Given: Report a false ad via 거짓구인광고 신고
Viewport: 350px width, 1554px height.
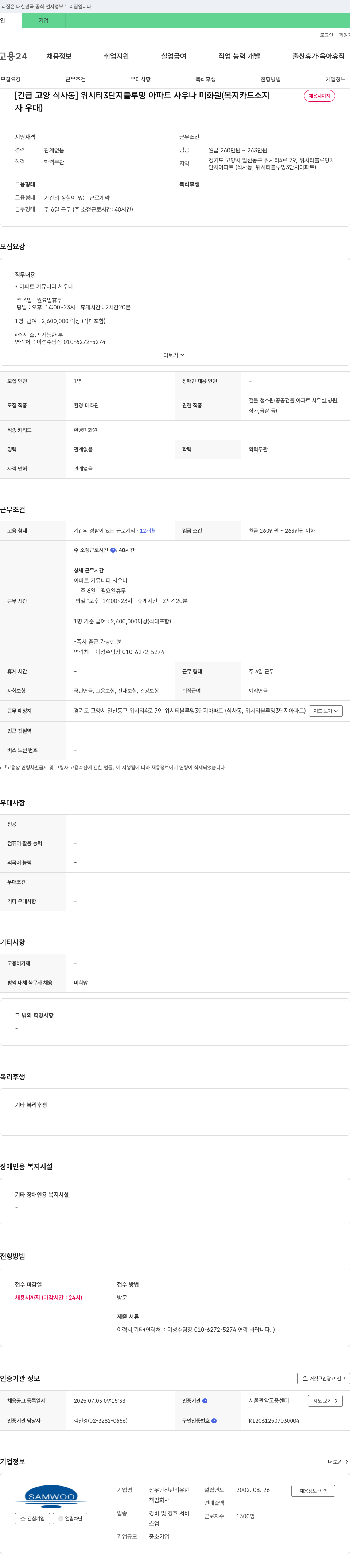Looking at the screenshot, I should point(323,1379).
